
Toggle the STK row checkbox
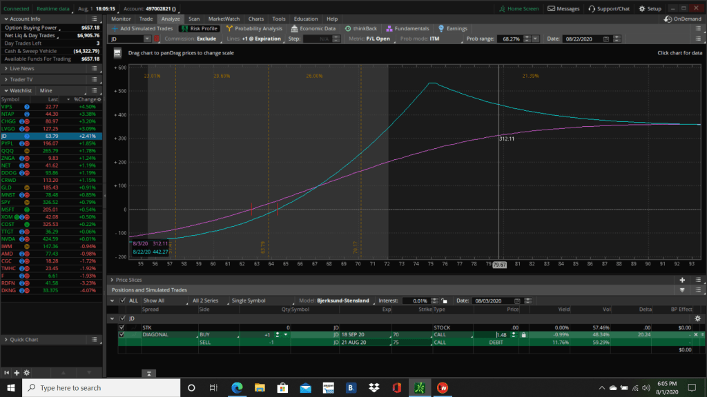122,327
